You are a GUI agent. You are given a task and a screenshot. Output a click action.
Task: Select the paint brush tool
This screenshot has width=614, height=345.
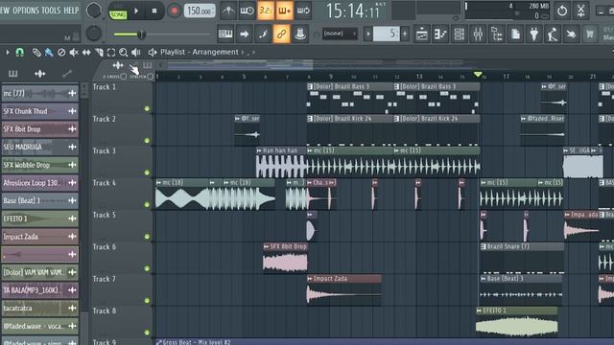tap(49, 52)
